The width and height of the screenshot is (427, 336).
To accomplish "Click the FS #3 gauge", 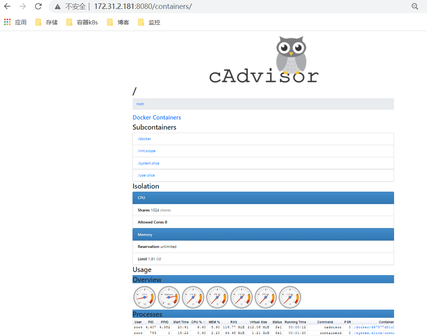I will (x=241, y=297).
